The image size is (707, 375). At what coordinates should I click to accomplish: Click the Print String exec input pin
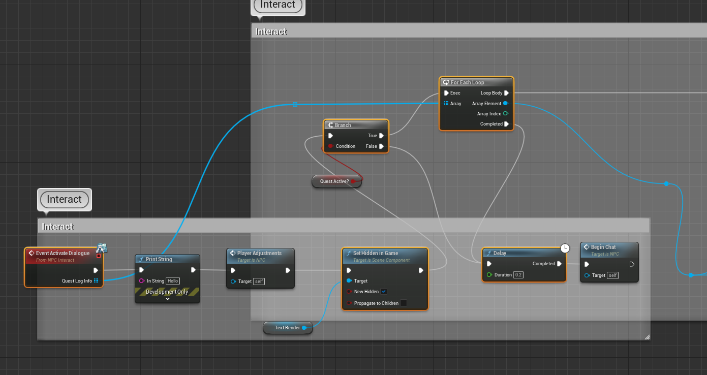tap(142, 270)
